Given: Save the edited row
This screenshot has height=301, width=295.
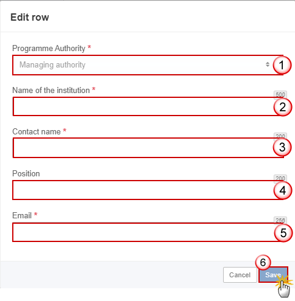Looking at the screenshot, I should coord(273,275).
